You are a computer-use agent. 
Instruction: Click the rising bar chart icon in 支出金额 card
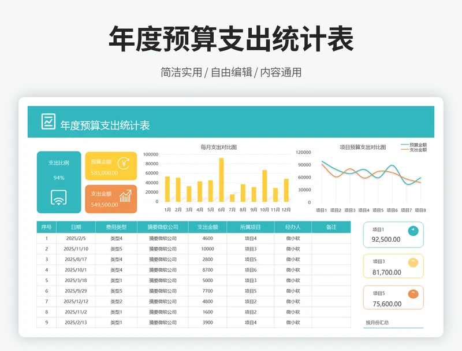pos(125,196)
